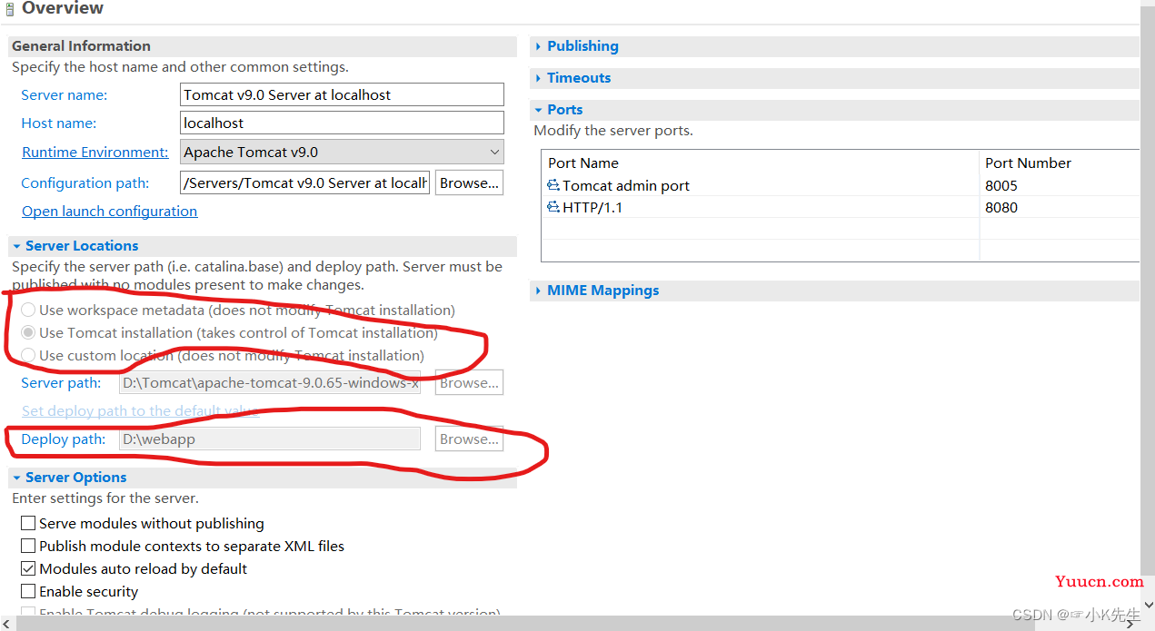Click the Configuration path text field
The height and width of the screenshot is (631, 1155).
[304, 182]
